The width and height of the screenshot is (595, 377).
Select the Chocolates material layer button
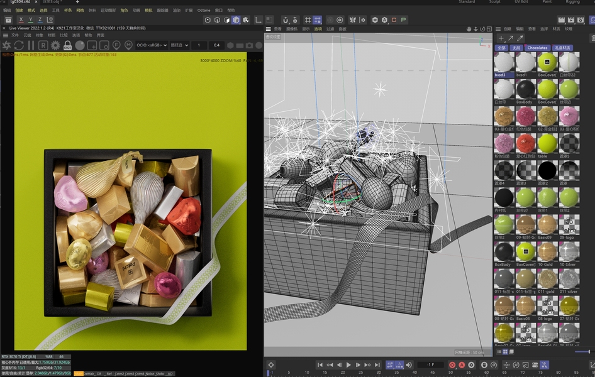coord(537,48)
